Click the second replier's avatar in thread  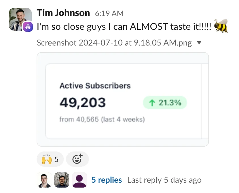(x=61, y=180)
